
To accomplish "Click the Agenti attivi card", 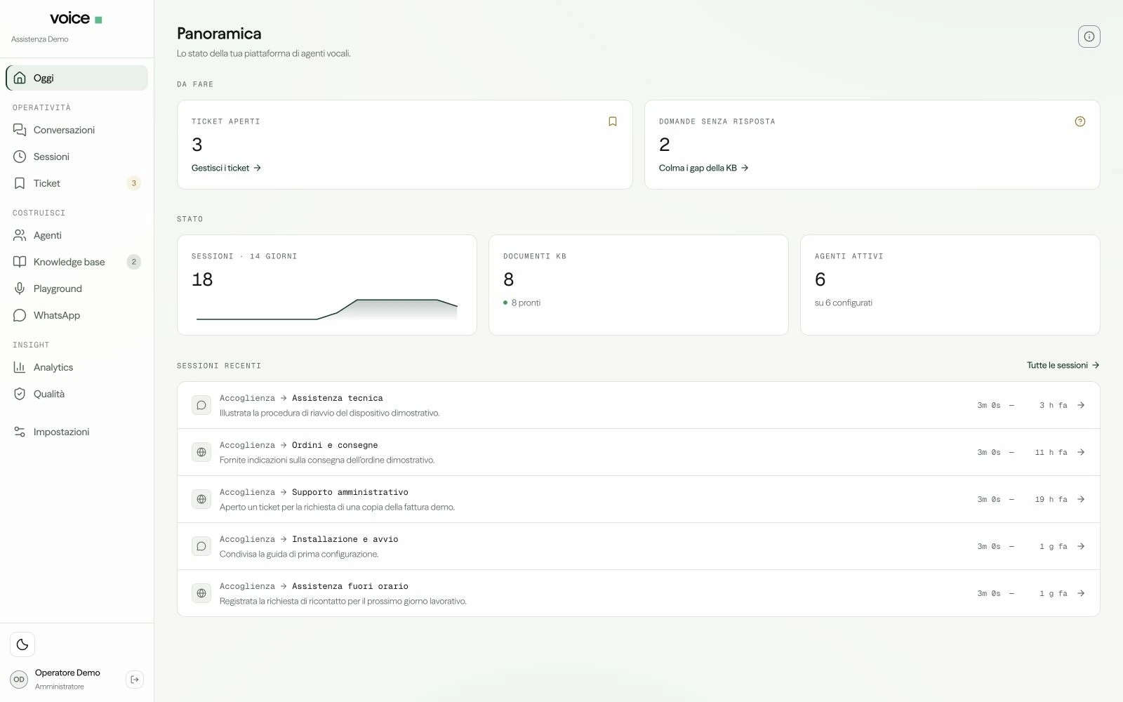I will point(950,285).
